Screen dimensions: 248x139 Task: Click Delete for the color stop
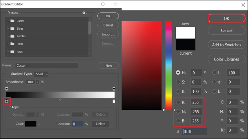click(x=101, y=124)
